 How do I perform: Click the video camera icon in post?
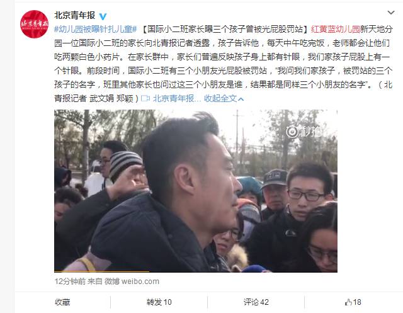pos(145,98)
